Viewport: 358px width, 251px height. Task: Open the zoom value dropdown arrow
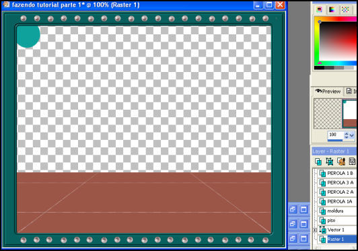click(x=352, y=135)
